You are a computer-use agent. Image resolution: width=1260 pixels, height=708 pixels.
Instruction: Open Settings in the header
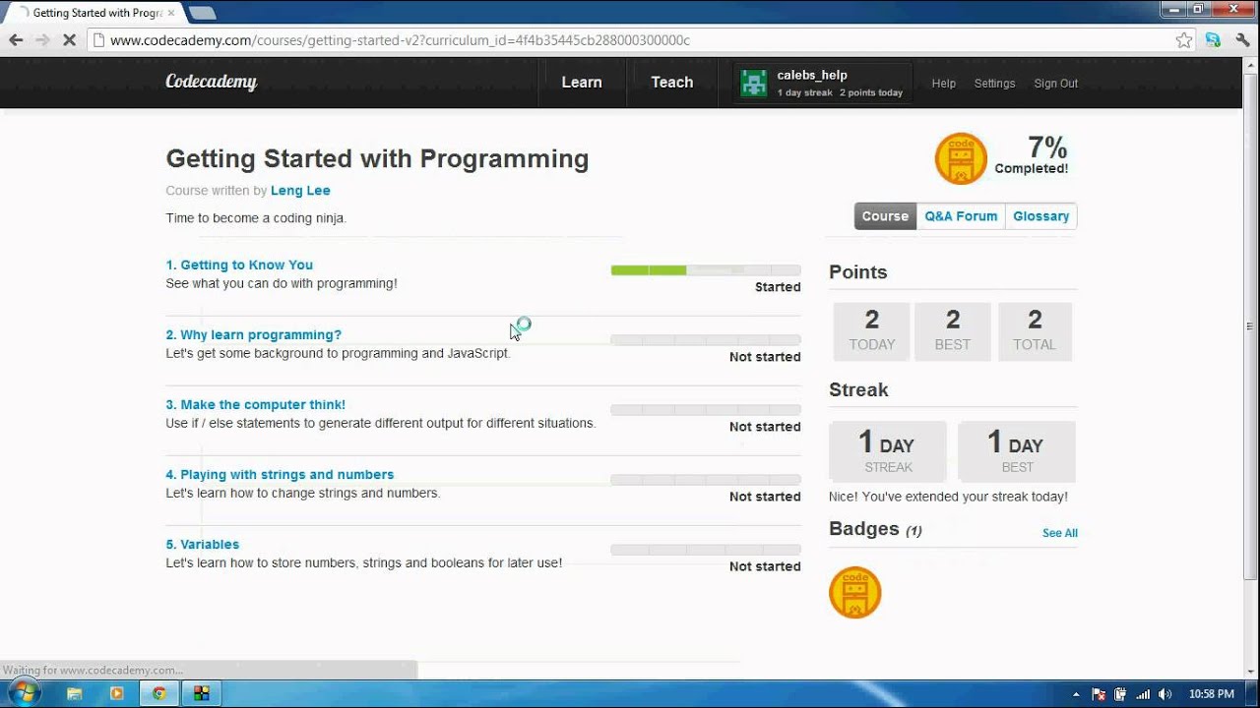994,84
